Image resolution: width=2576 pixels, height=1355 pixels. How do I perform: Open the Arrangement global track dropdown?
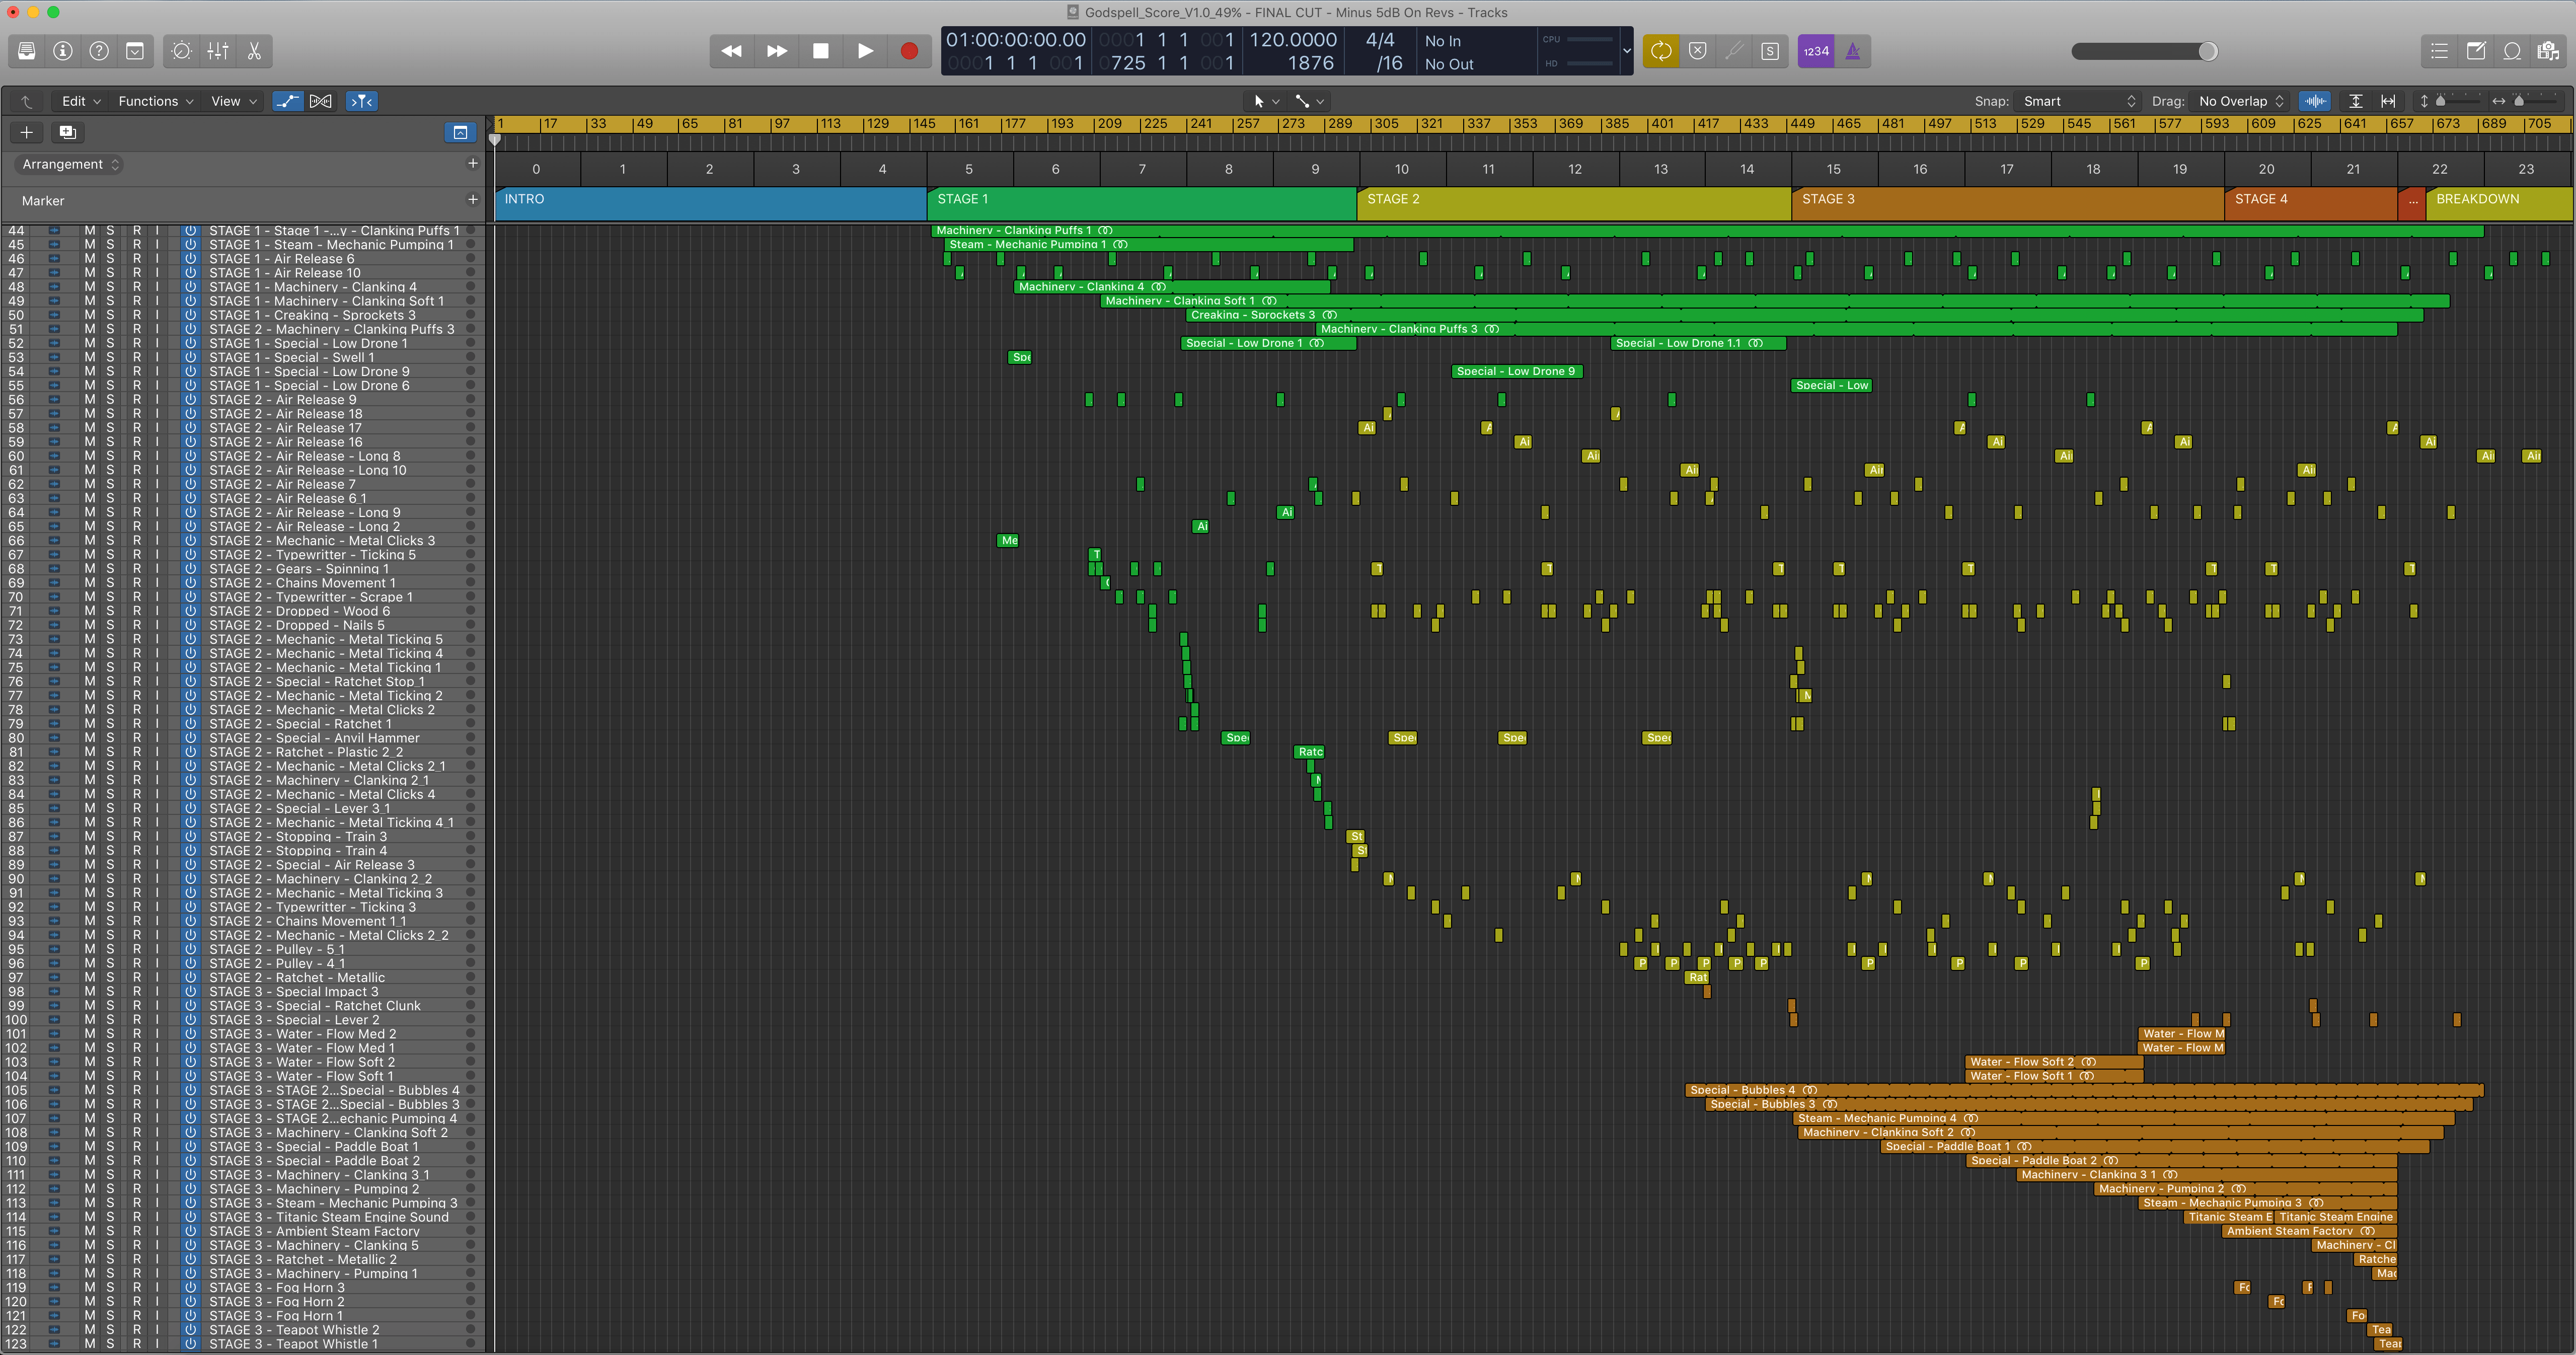click(x=70, y=164)
